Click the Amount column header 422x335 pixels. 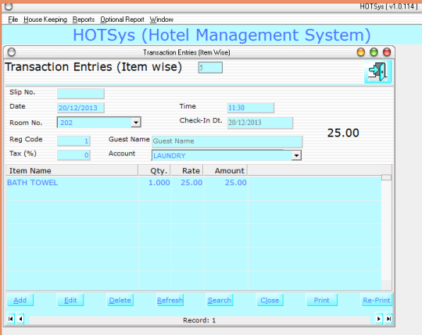226,170
